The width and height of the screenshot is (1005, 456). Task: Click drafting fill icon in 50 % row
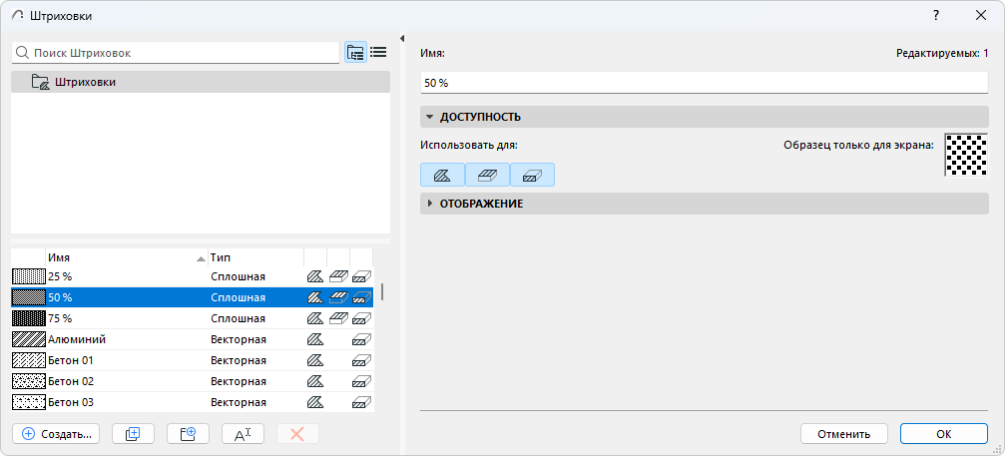(x=314, y=297)
